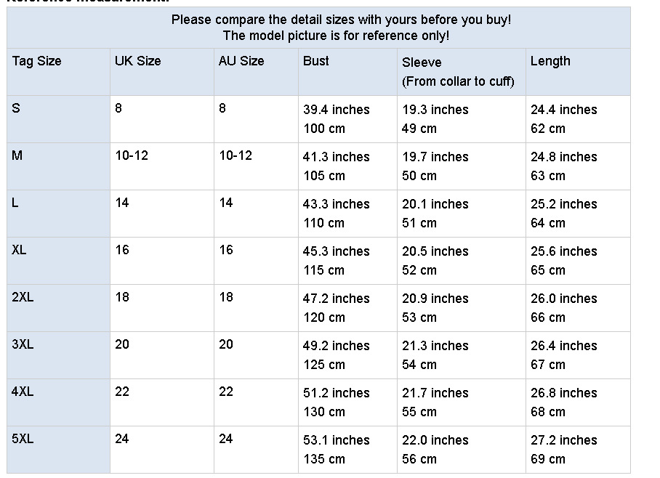The image size is (660, 478).
Task: Click the 3XL tag size cell
Action: [x=23, y=345]
